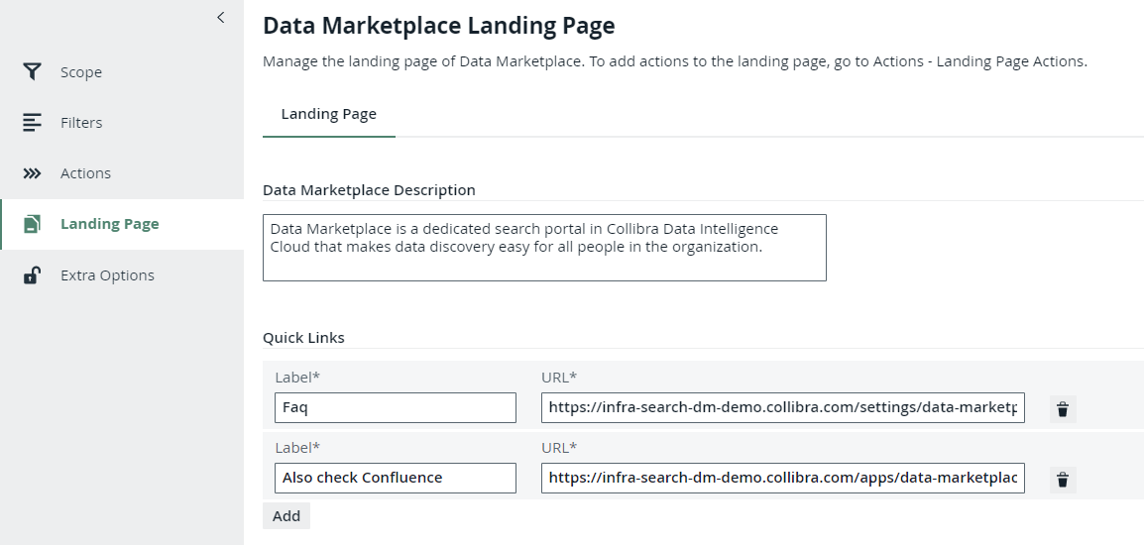Viewport: 1144px width, 545px height.
Task: Click the Extra Options unlocked padlock icon
Action: [33, 275]
